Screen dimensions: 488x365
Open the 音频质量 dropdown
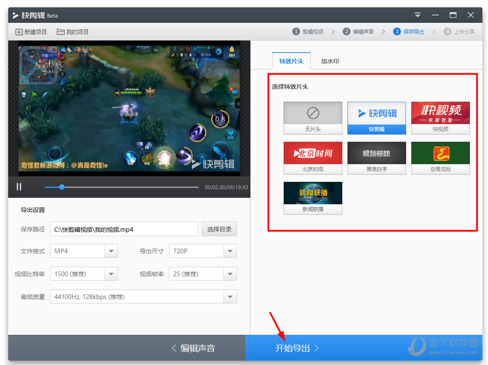230,296
